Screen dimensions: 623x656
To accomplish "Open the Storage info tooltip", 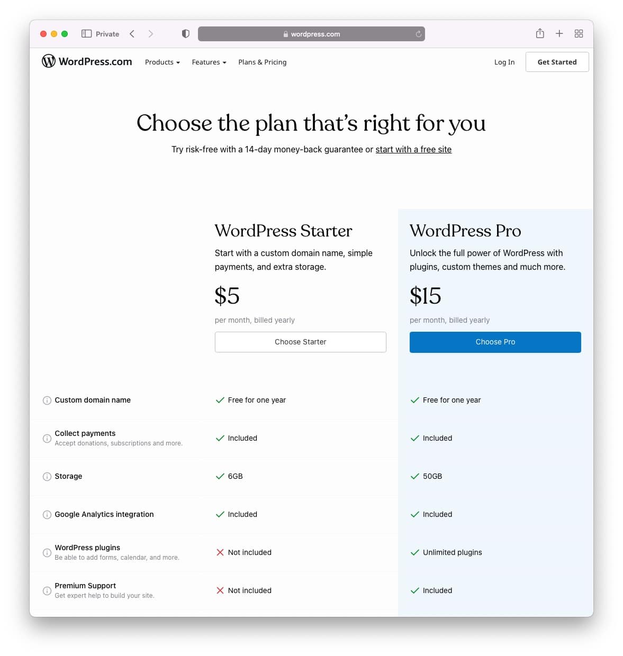I will (46, 476).
